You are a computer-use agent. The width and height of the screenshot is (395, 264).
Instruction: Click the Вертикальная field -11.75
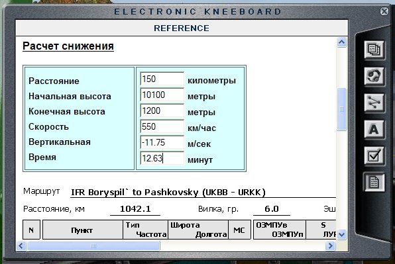162,142
